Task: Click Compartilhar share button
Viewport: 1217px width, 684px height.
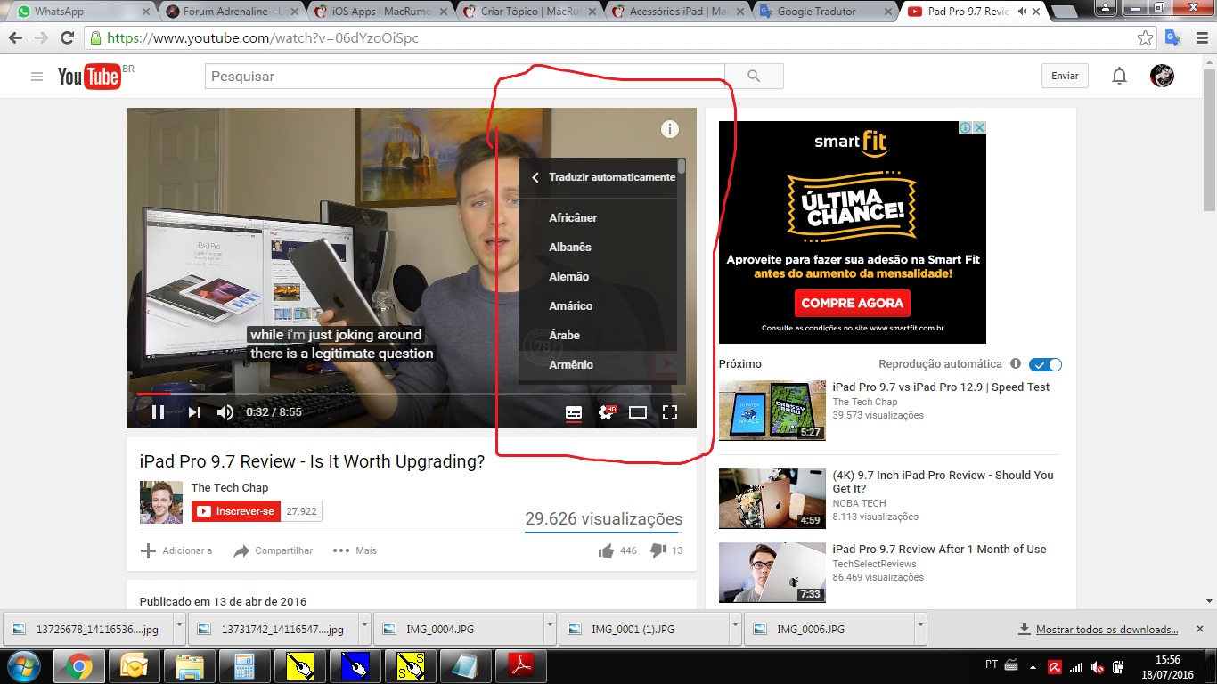Action: [274, 550]
